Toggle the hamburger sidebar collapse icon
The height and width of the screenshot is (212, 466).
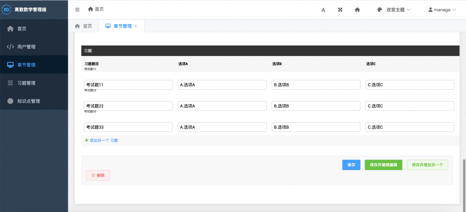pyautogui.click(x=77, y=10)
